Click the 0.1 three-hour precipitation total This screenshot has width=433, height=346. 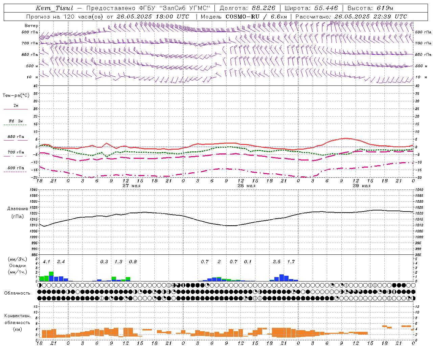[x=248, y=262]
